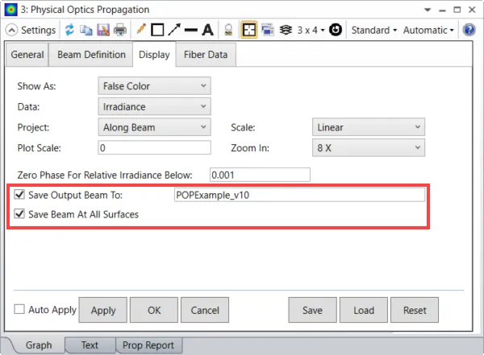
Task: Switch to the Fiber Data tab
Action: click(206, 55)
